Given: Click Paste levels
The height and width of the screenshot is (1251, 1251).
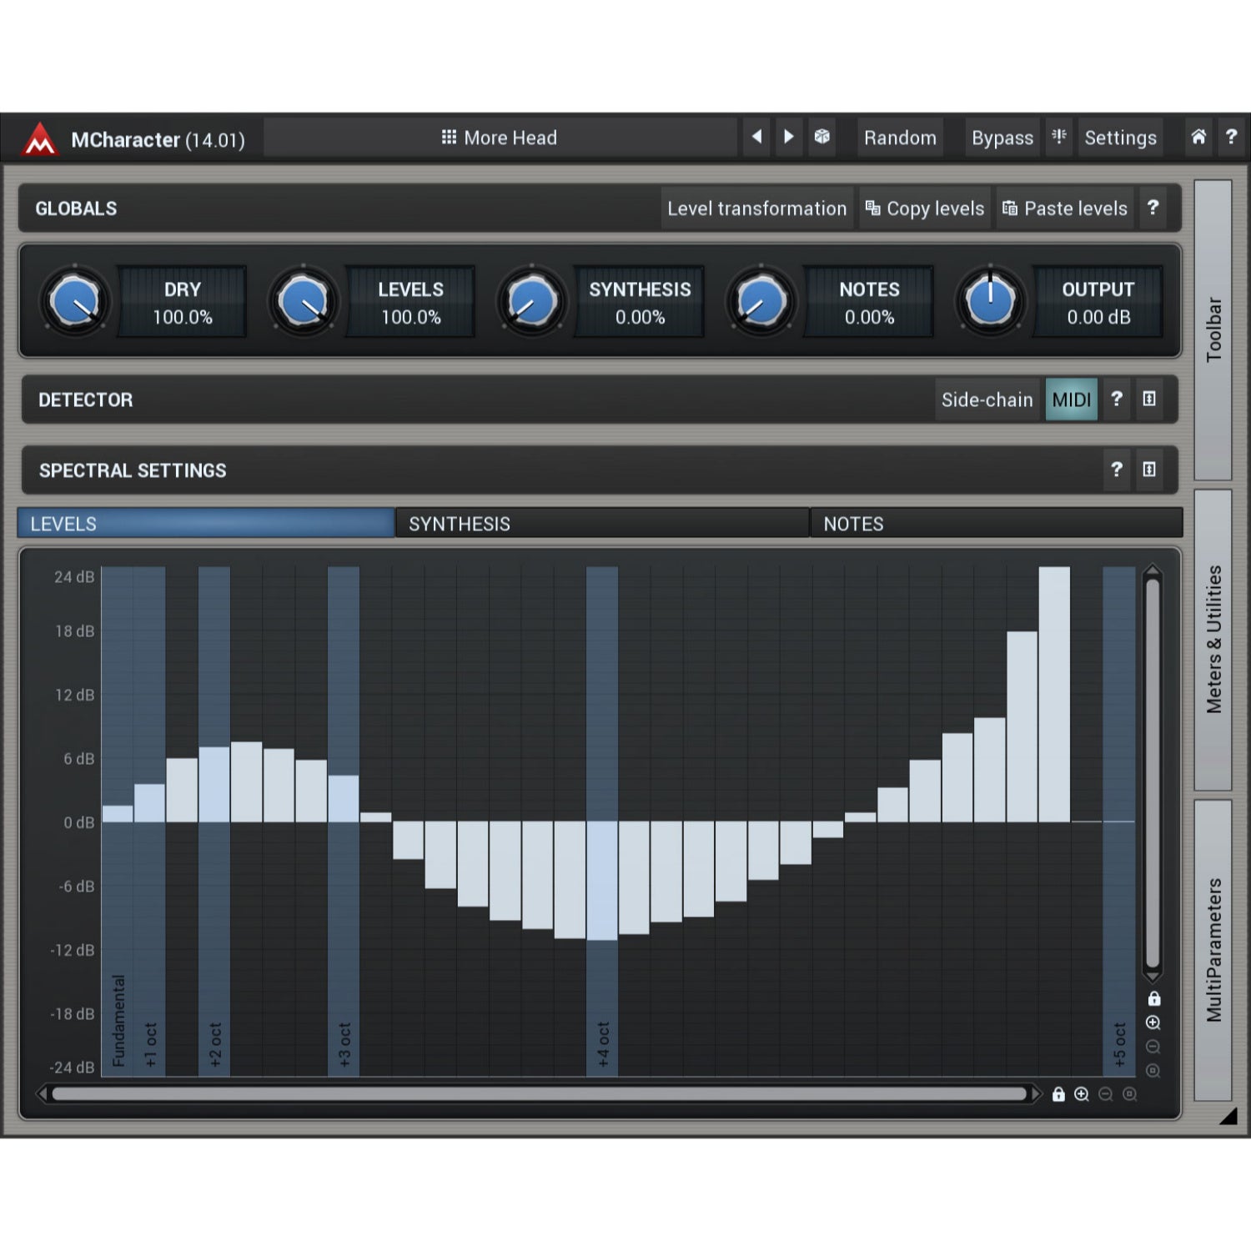Looking at the screenshot, I should point(1065,208).
